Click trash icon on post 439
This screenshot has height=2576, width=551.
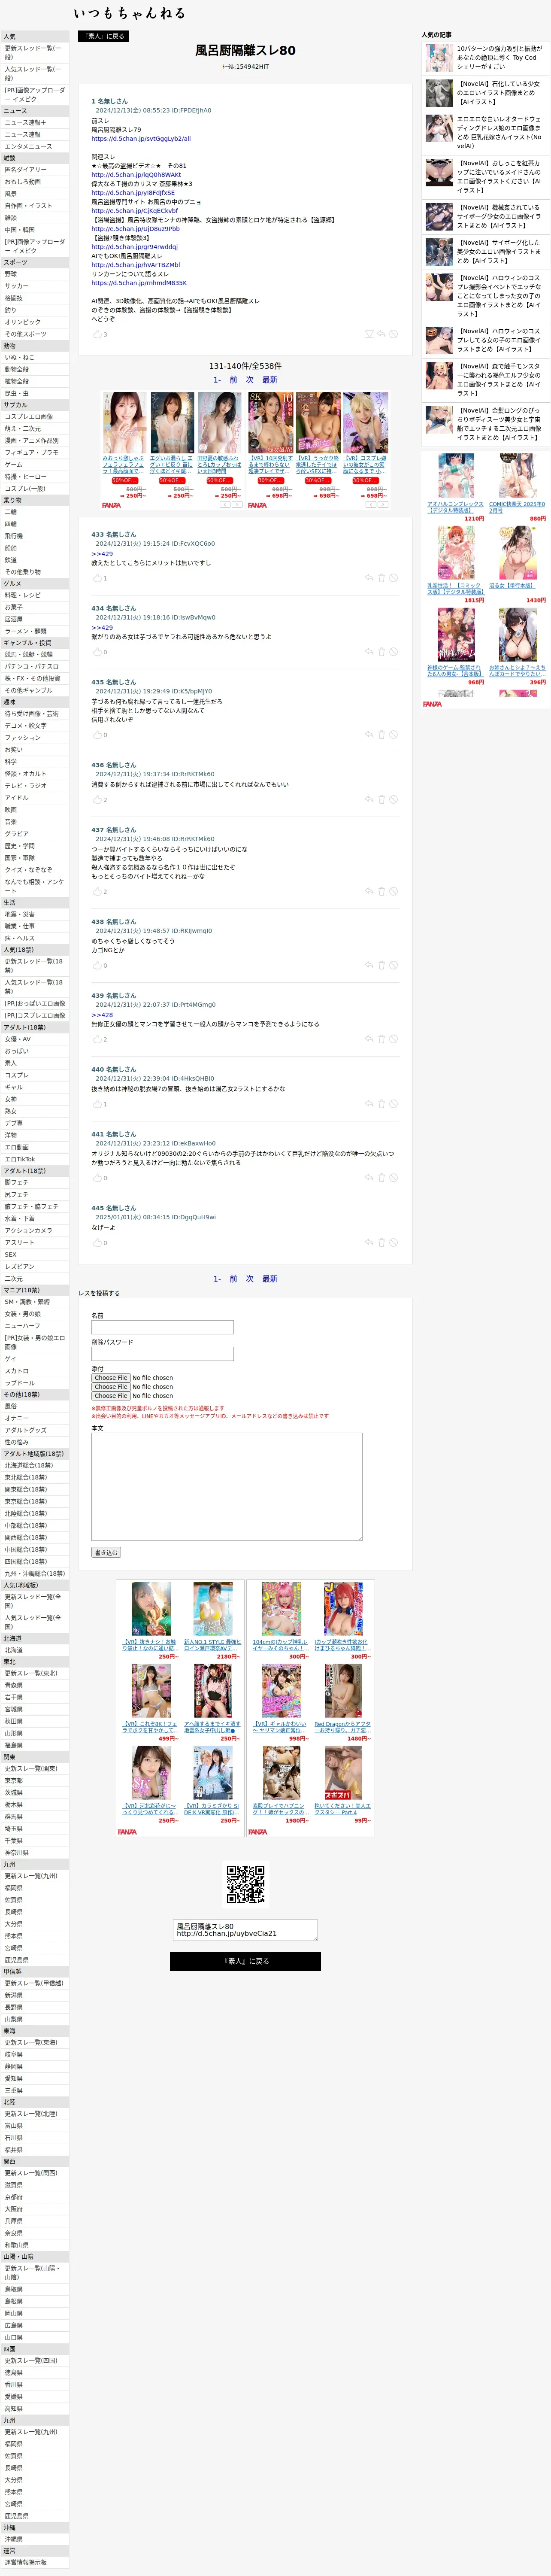381,1040
